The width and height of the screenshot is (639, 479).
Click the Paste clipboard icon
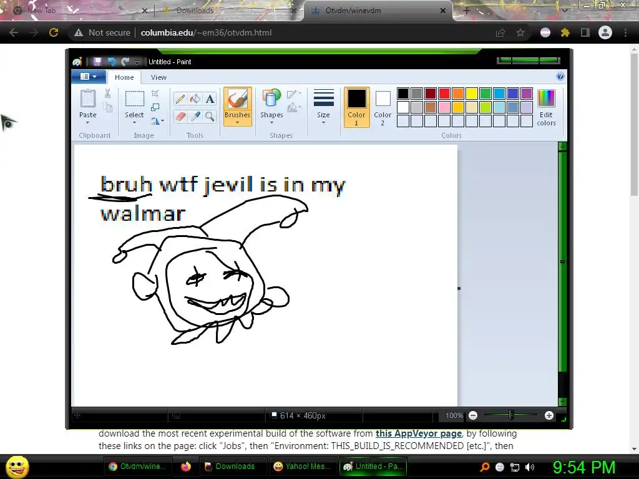point(87,99)
